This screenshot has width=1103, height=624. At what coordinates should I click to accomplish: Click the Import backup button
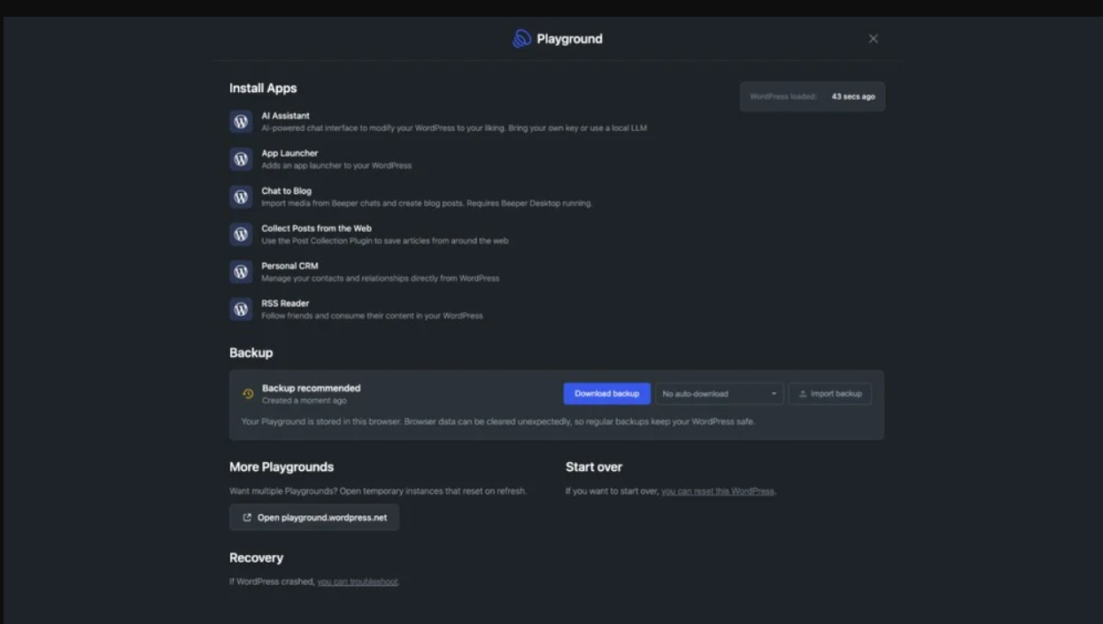[x=829, y=394]
